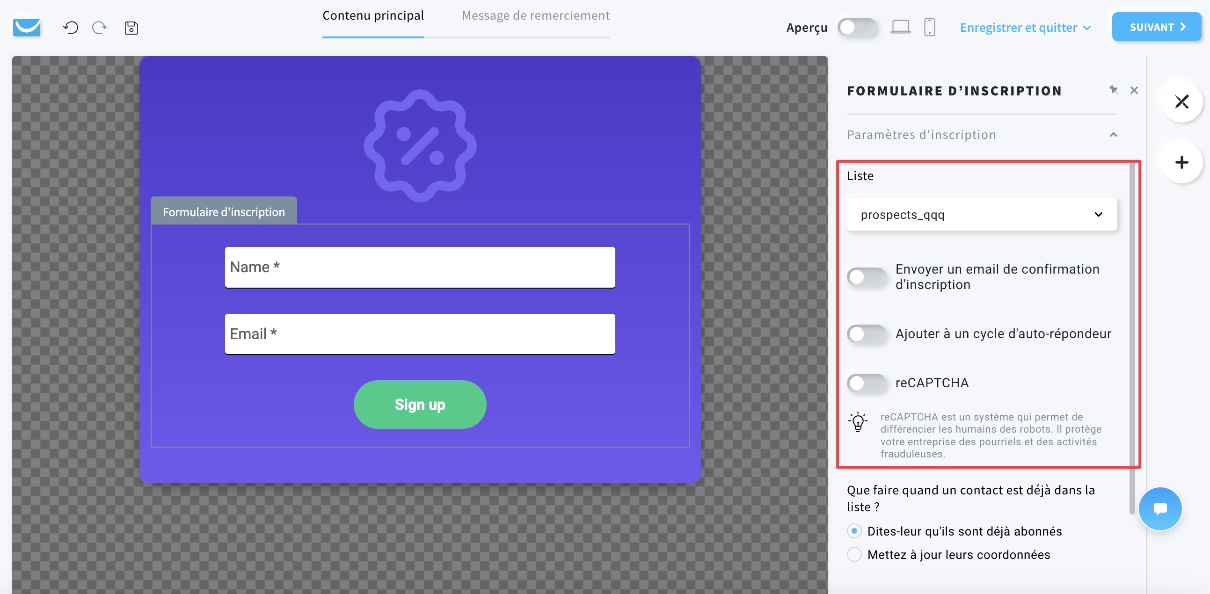
Task: Toggle the Aperçu preview switch
Action: tap(857, 27)
